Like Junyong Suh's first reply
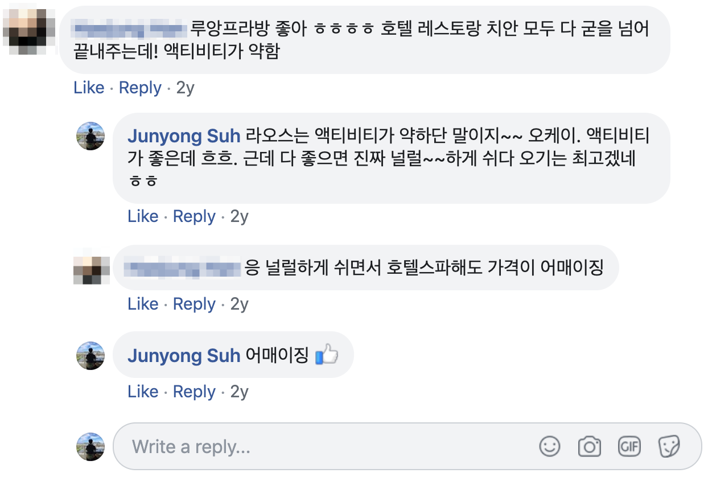 (x=143, y=216)
